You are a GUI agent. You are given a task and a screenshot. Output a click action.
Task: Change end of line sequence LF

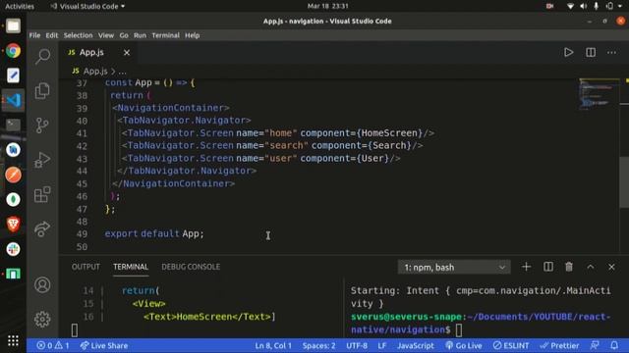[x=382, y=346]
